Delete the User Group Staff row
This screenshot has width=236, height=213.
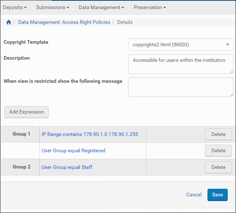218,167
